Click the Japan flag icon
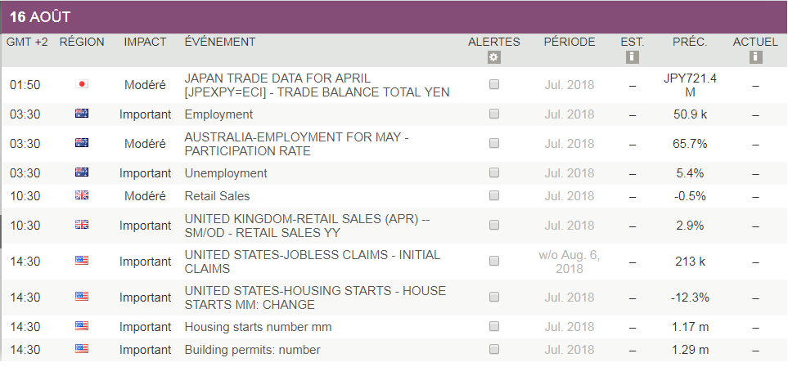The height and width of the screenshot is (367, 788). [x=82, y=84]
